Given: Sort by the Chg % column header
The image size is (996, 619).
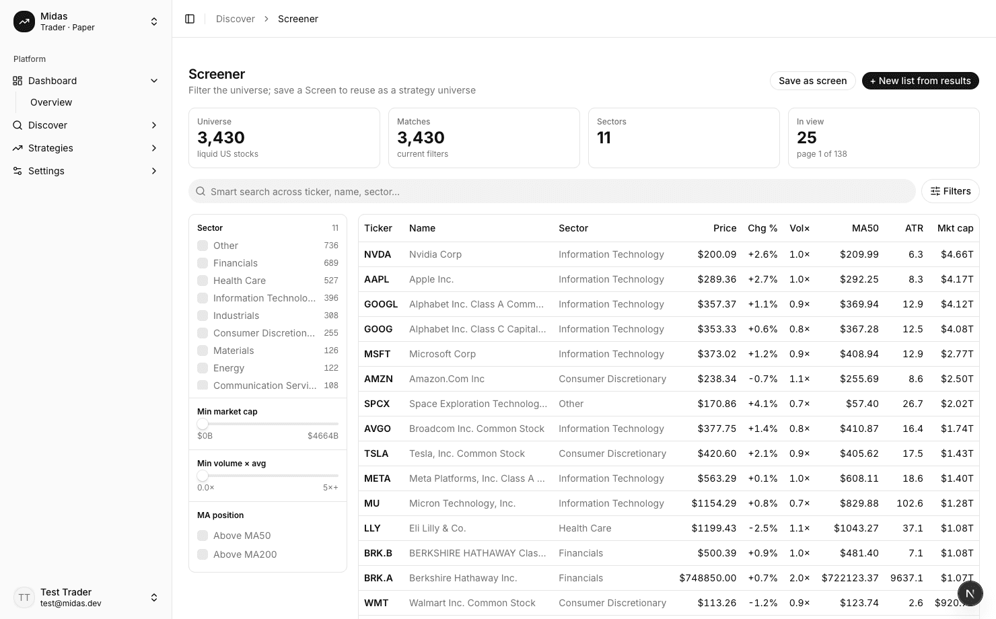Looking at the screenshot, I should tap(762, 228).
